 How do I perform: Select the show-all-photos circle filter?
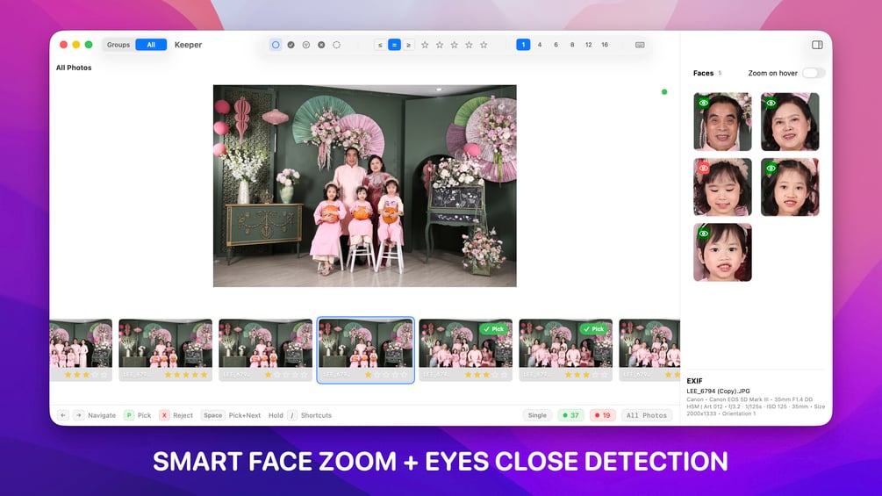click(x=275, y=45)
